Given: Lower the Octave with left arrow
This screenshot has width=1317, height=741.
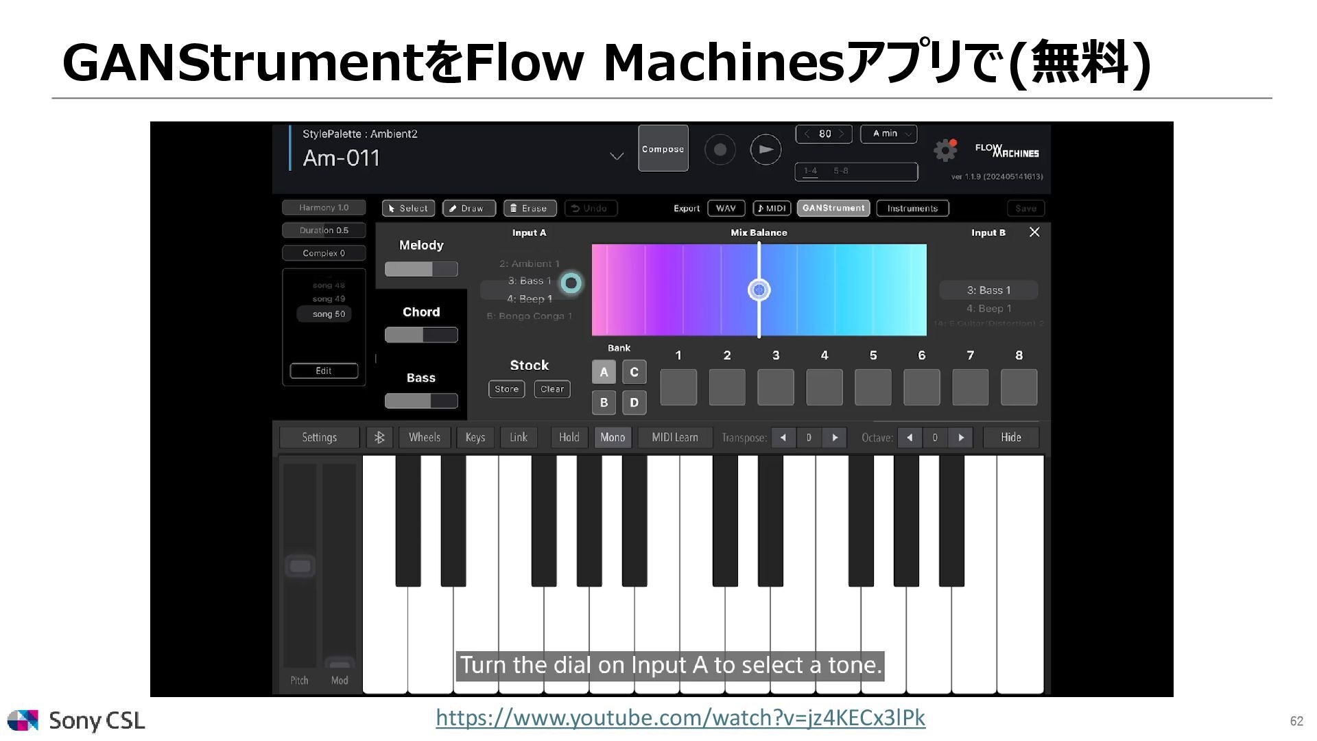Looking at the screenshot, I should pyautogui.click(x=910, y=437).
